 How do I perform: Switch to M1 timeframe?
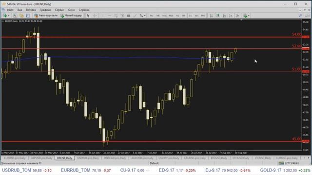(152, 16)
